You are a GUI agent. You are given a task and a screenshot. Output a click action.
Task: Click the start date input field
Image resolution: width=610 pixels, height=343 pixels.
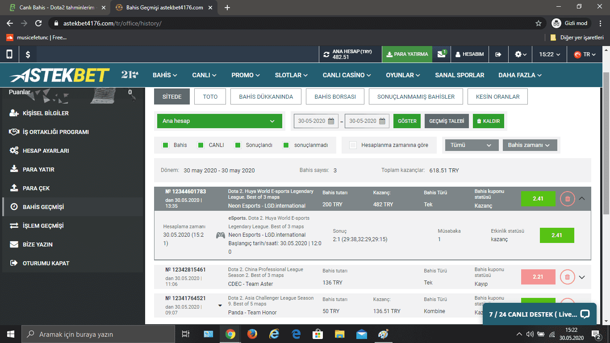click(x=316, y=121)
